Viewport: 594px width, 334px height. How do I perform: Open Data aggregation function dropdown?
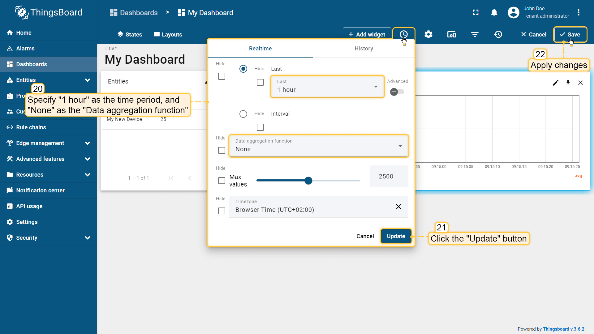pos(319,146)
